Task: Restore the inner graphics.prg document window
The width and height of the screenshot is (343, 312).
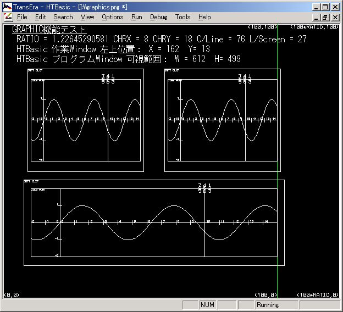Action: (x=325, y=17)
